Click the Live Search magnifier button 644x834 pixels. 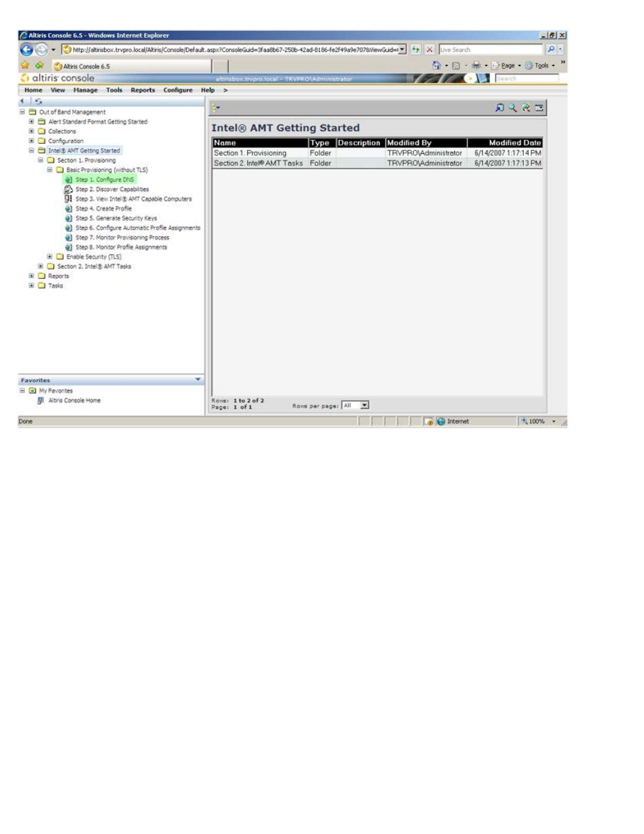tap(551, 49)
